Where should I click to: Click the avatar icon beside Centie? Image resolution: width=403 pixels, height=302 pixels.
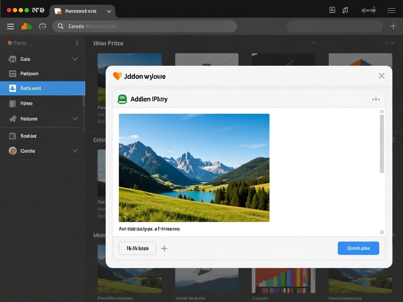point(13,151)
